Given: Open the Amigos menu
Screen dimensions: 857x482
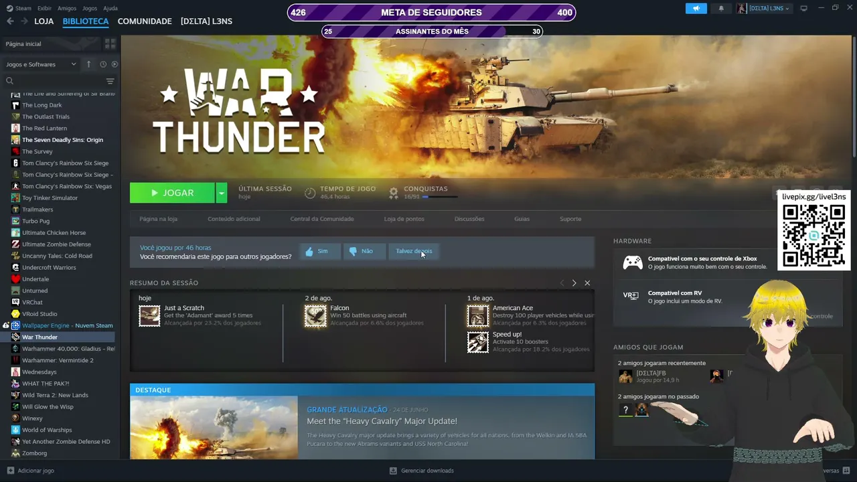Looking at the screenshot, I should [x=67, y=8].
